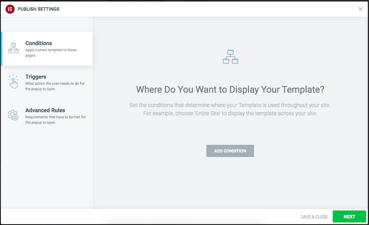Screen dimensions: 369x225
Task: Click the Conditions sitemap icon in sidebar
Action: coord(13,48)
